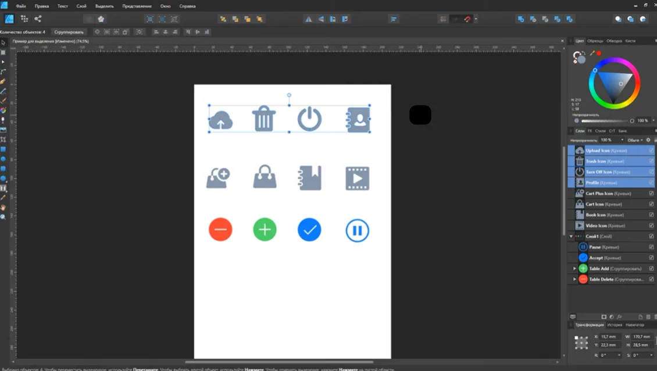
Task: Expand the Table Add group
Action: pyautogui.click(x=574, y=269)
